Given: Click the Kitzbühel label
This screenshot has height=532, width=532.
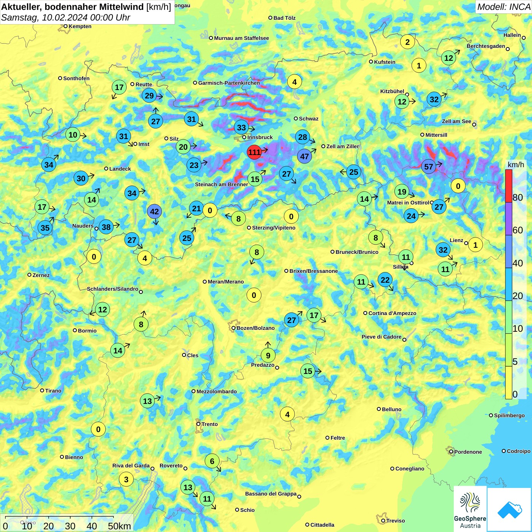Looking at the screenshot, I should click(x=392, y=91).
